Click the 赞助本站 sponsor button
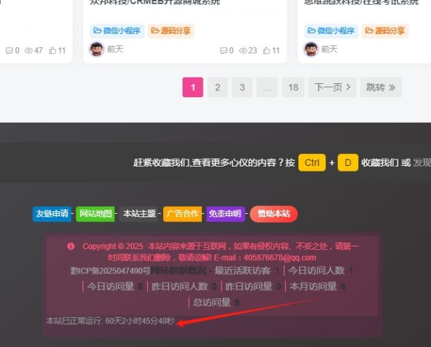The height and width of the screenshot is (347, 431). pos(273,214)
